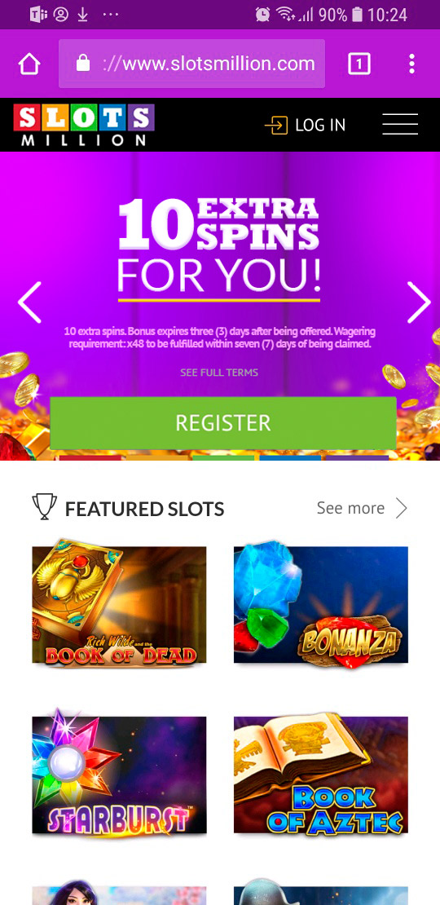The width and height of the screenshot is (440, 905).
Task: Launch the Book of Aztec game
Action: click(320, 775)
